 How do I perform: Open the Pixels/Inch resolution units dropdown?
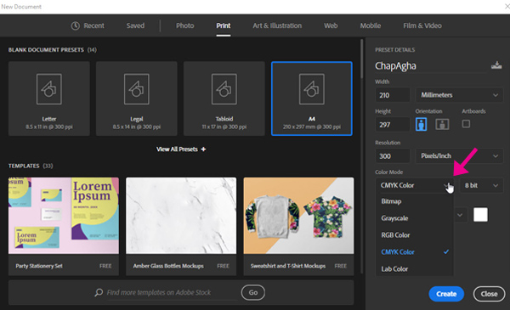point(459,156)
